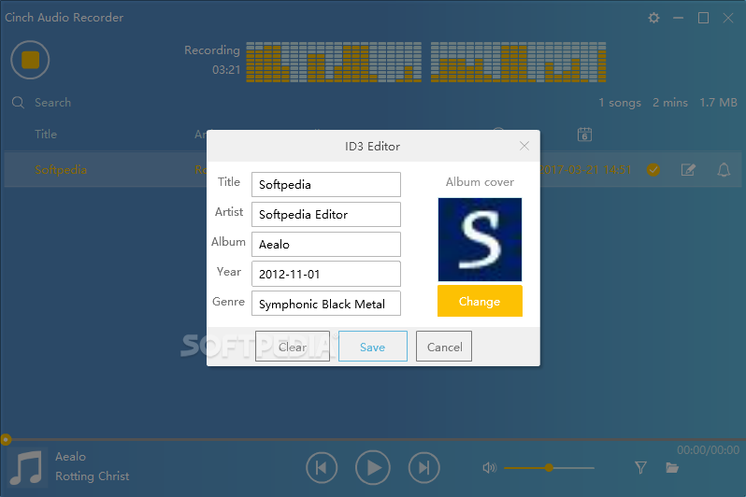Click the Title column header
746x497 pixels.
pos(46,135)
